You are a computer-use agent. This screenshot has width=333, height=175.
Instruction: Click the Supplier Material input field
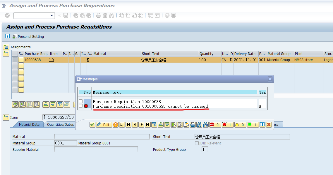96,149
